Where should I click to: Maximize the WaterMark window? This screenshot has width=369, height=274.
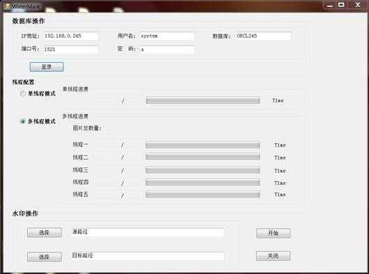[341, 5]
